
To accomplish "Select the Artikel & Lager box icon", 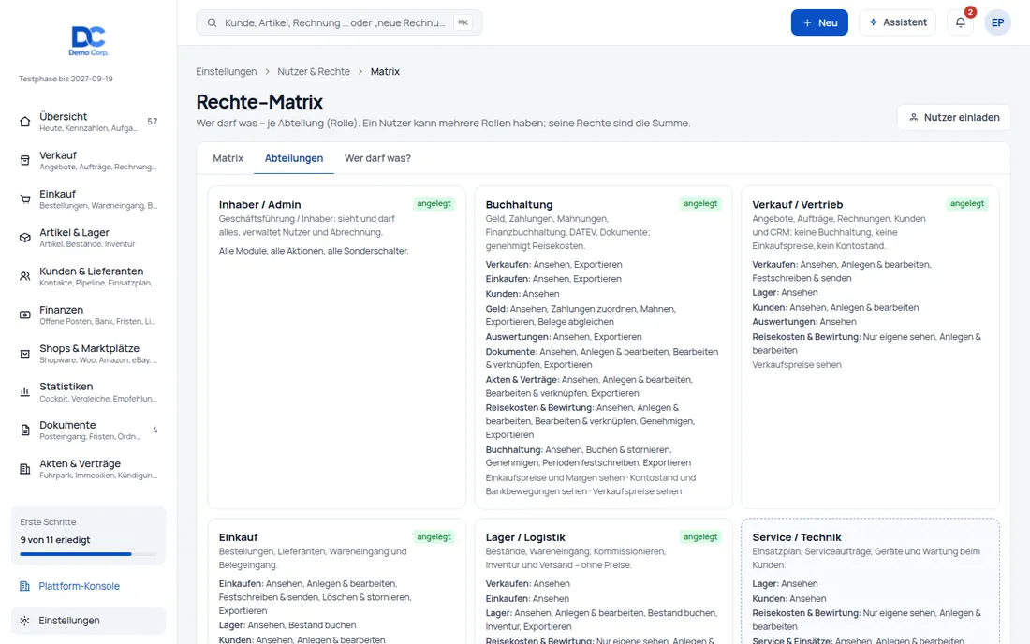I will tap(25, 238).
